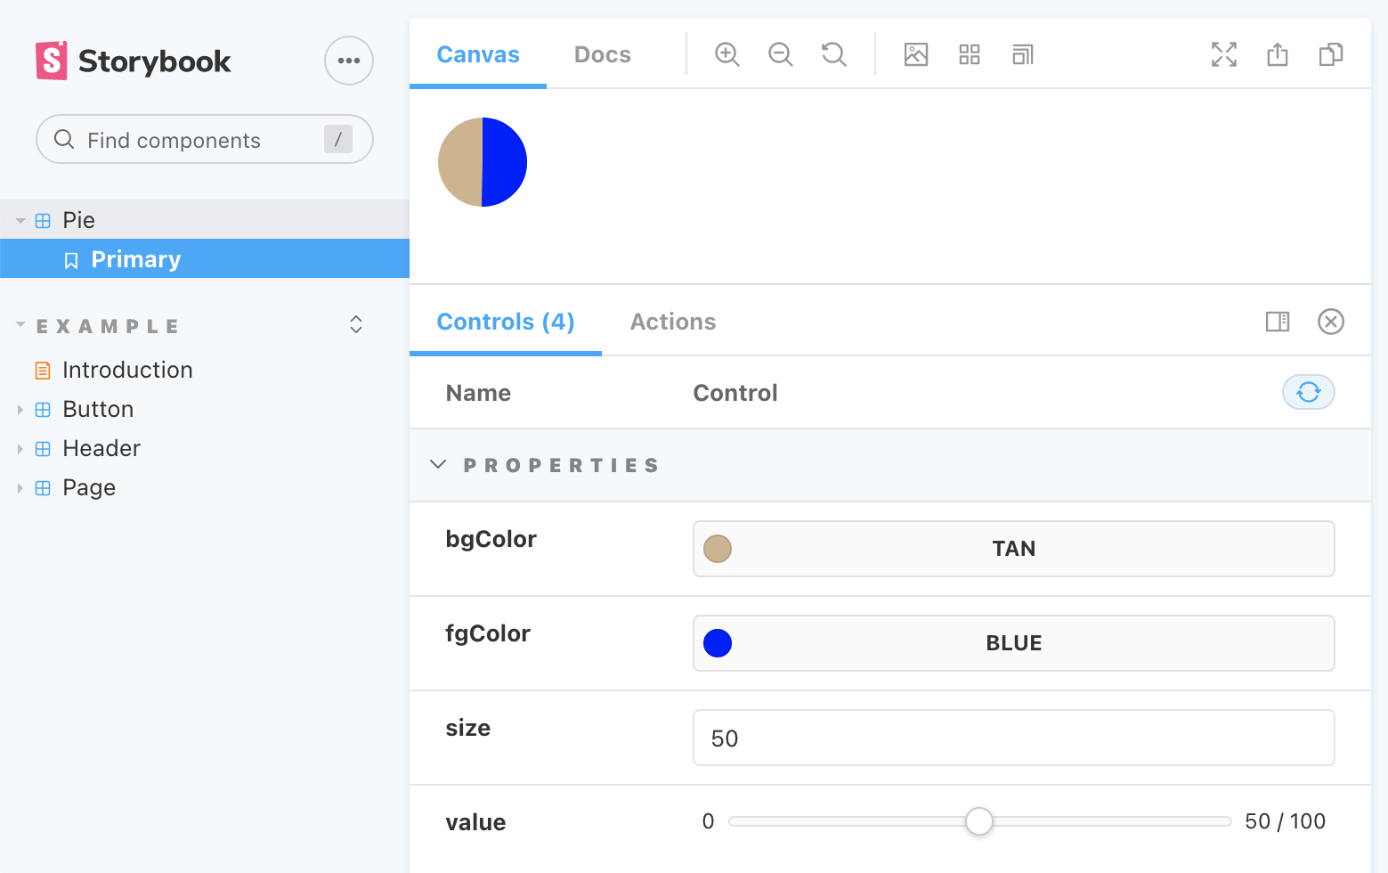This screenshot has height=873, width=1388.
Task: Click the zoom in magnifier icon
Action: pos(726,54)
